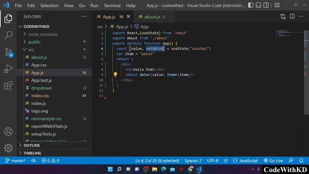Change encoding via UTF-8 status item
Image resolution: width=309 pixels, height=174 pixels.
coord(212,160)
